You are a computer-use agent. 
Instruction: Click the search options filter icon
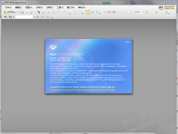click(47, 17)
